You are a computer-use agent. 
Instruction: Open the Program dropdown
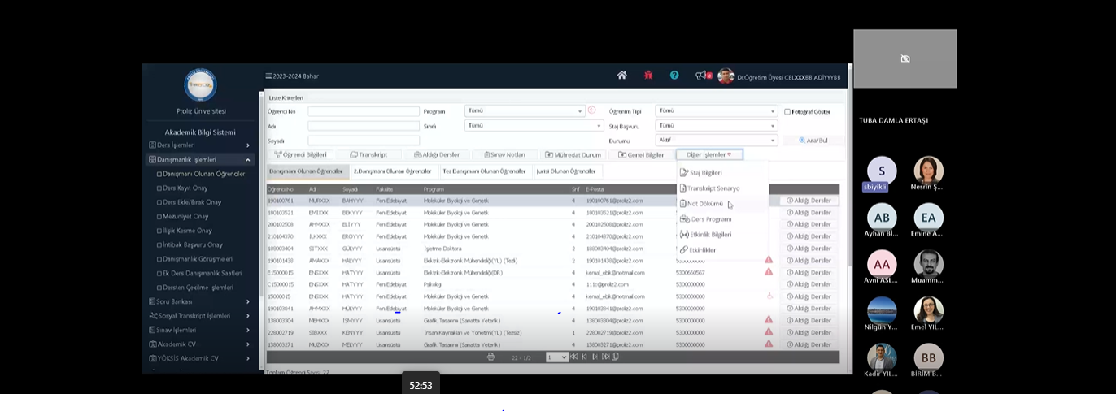point(525,111)
